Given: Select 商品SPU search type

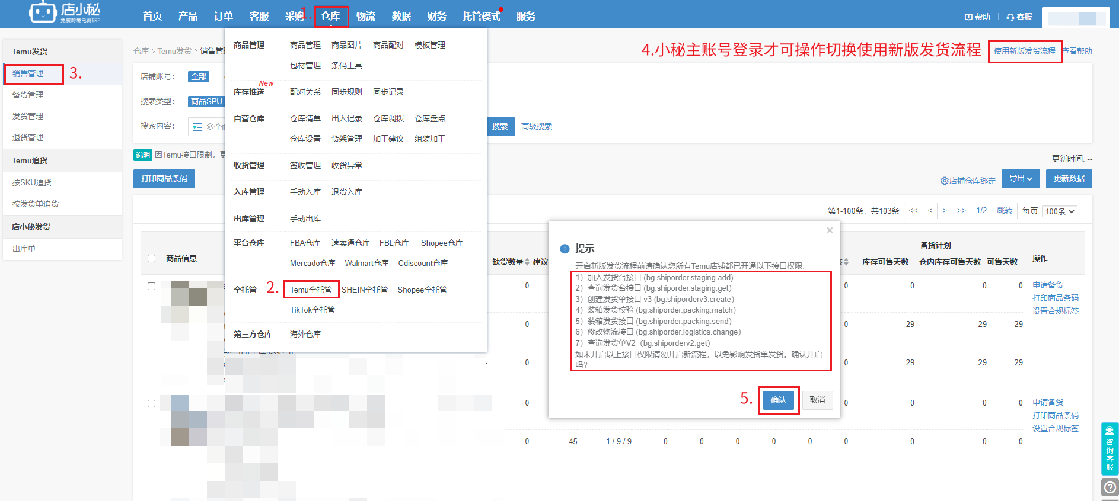Looking at the screenshot, I should pyautogui.click(x=206, y=101).
